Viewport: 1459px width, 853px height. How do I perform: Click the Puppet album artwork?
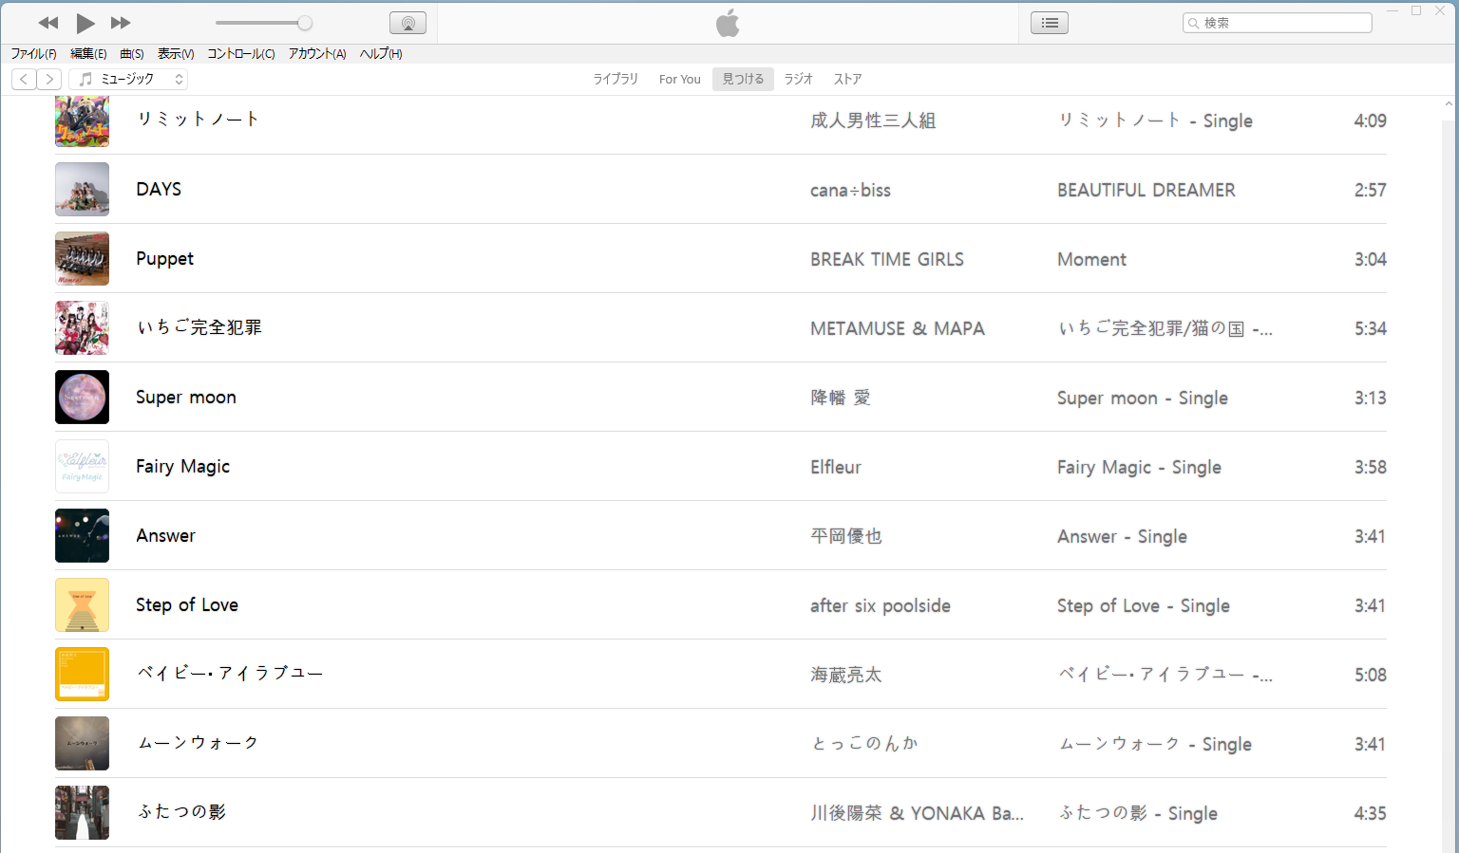pyautogui.click(x=82, y=258)
